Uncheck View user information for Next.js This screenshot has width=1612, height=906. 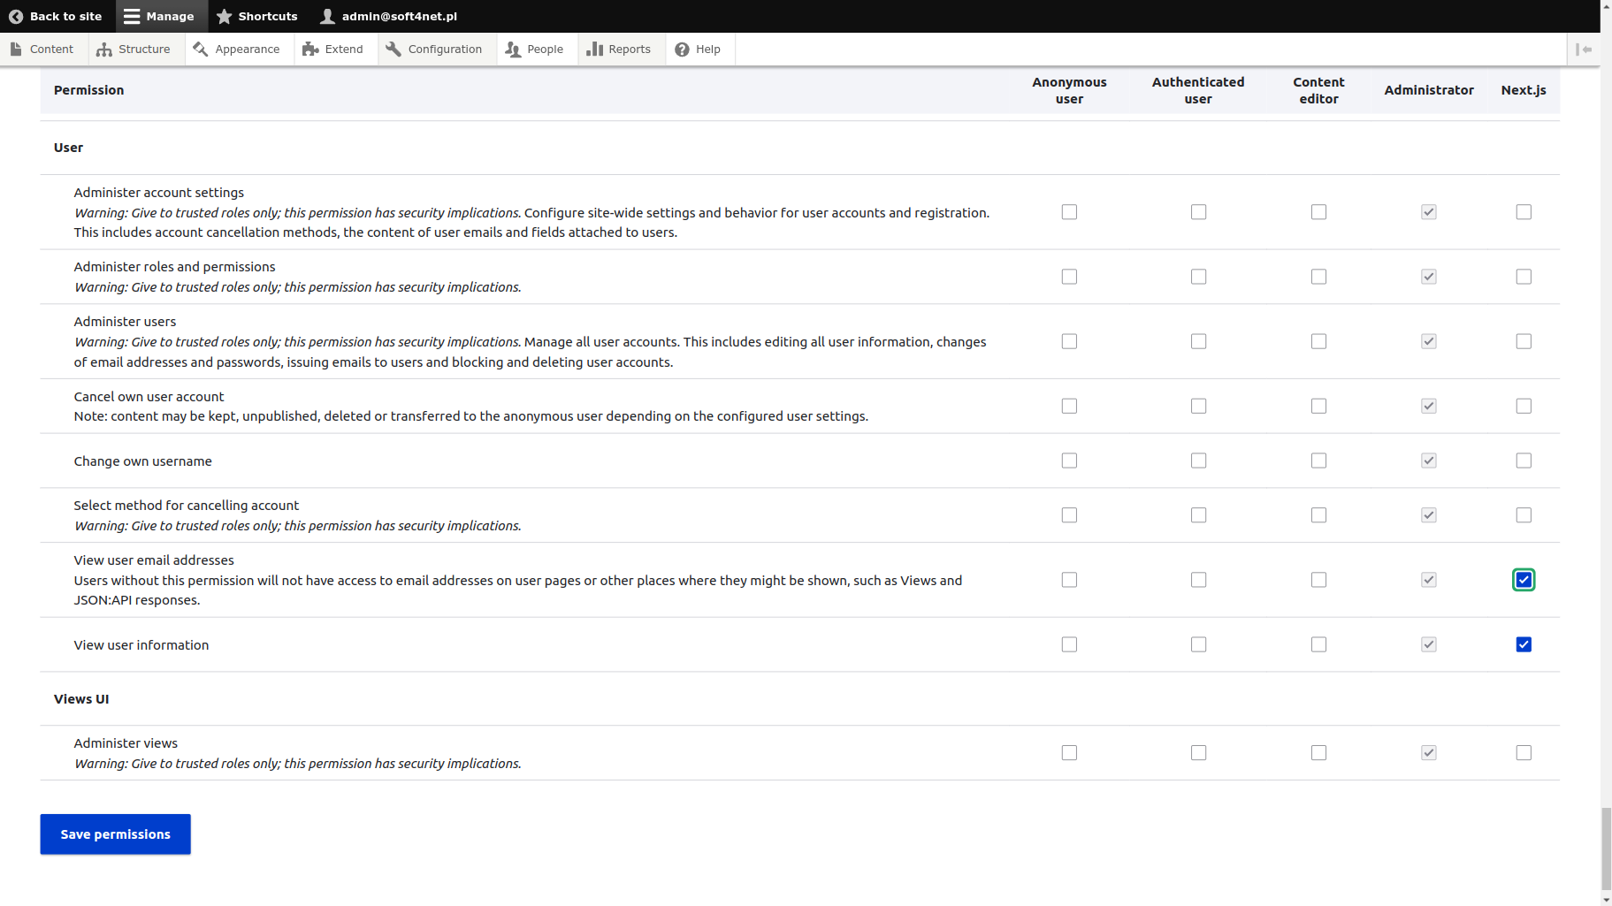point(1524,644)
